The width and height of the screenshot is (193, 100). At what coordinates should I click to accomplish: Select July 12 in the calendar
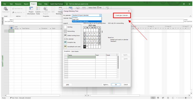92,36
